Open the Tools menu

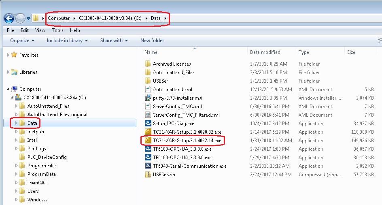[x=57, y=30]
